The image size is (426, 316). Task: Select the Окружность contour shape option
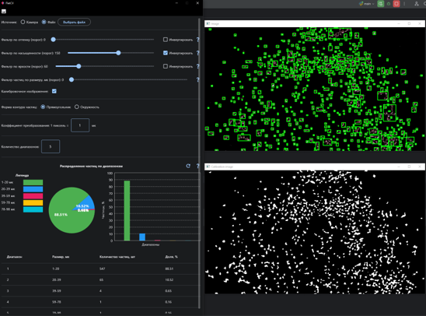tap(77, 107)
